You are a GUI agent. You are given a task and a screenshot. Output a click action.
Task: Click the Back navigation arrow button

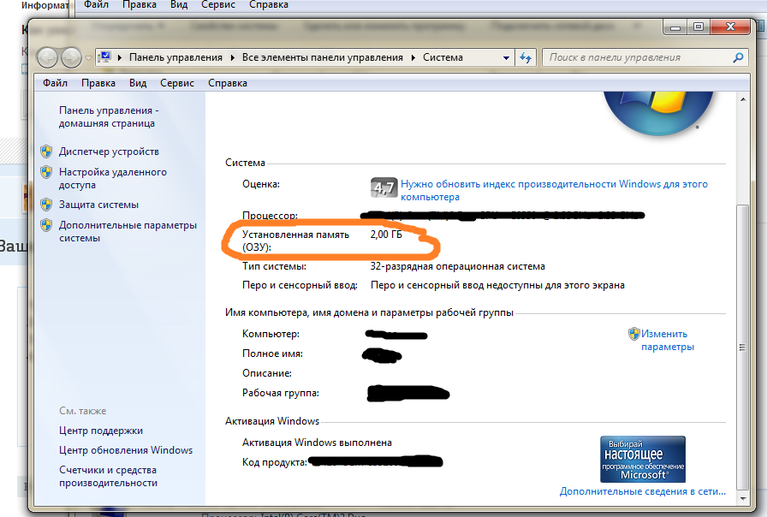pyautogui.click(x=47, y=57)
